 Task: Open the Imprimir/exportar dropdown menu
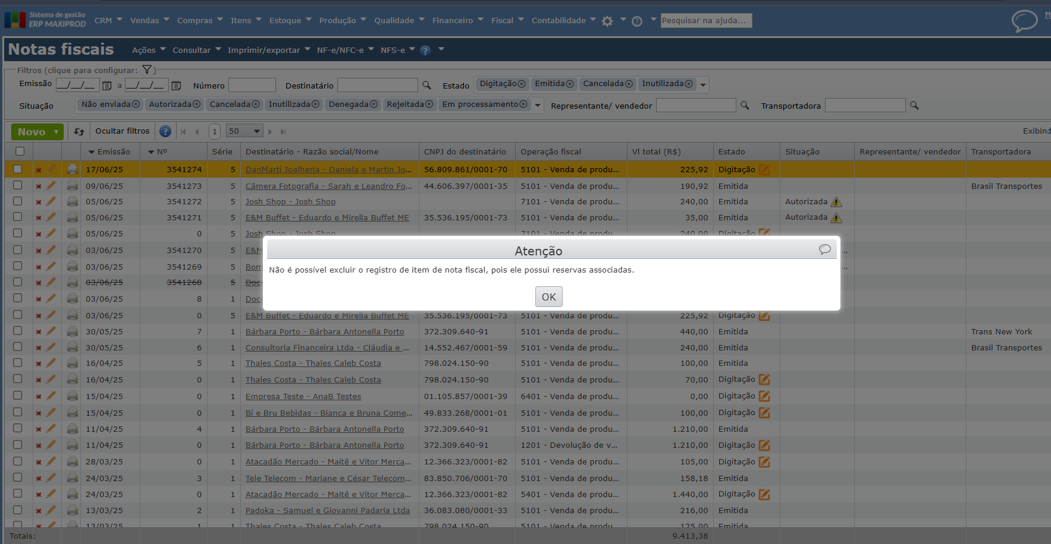coord(269,50)
